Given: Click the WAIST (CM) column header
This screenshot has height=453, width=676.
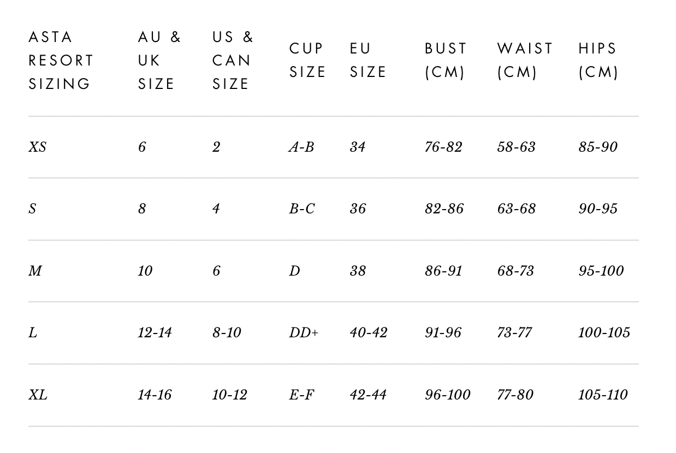Looking at the screenshot, I should pyautogui.click(x=525, y=61).
